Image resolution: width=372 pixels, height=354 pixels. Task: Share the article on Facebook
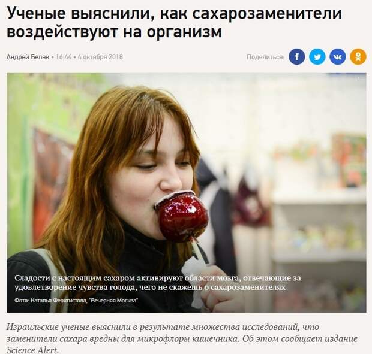[x=296, y=56]
